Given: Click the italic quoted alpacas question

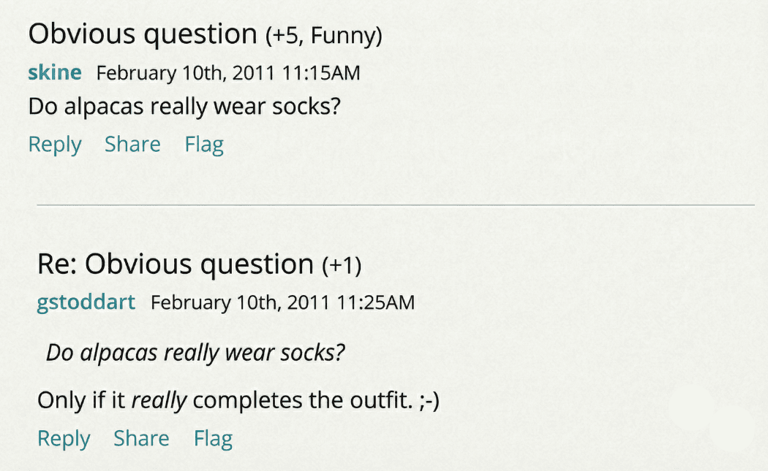Looking at the screenshot, I should 195,353.
